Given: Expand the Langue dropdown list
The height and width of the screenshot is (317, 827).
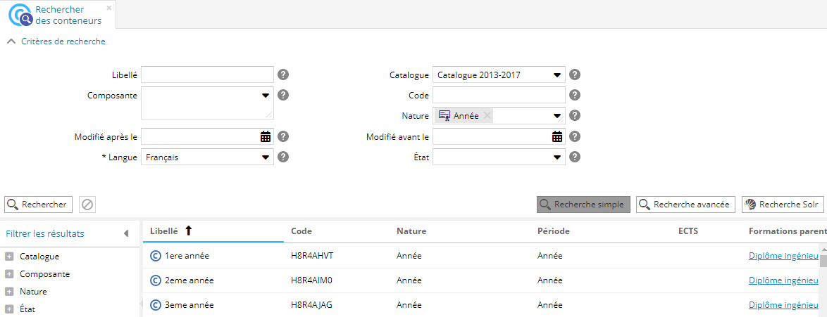Looking at the screenshot, I should [x=266, y=157].
